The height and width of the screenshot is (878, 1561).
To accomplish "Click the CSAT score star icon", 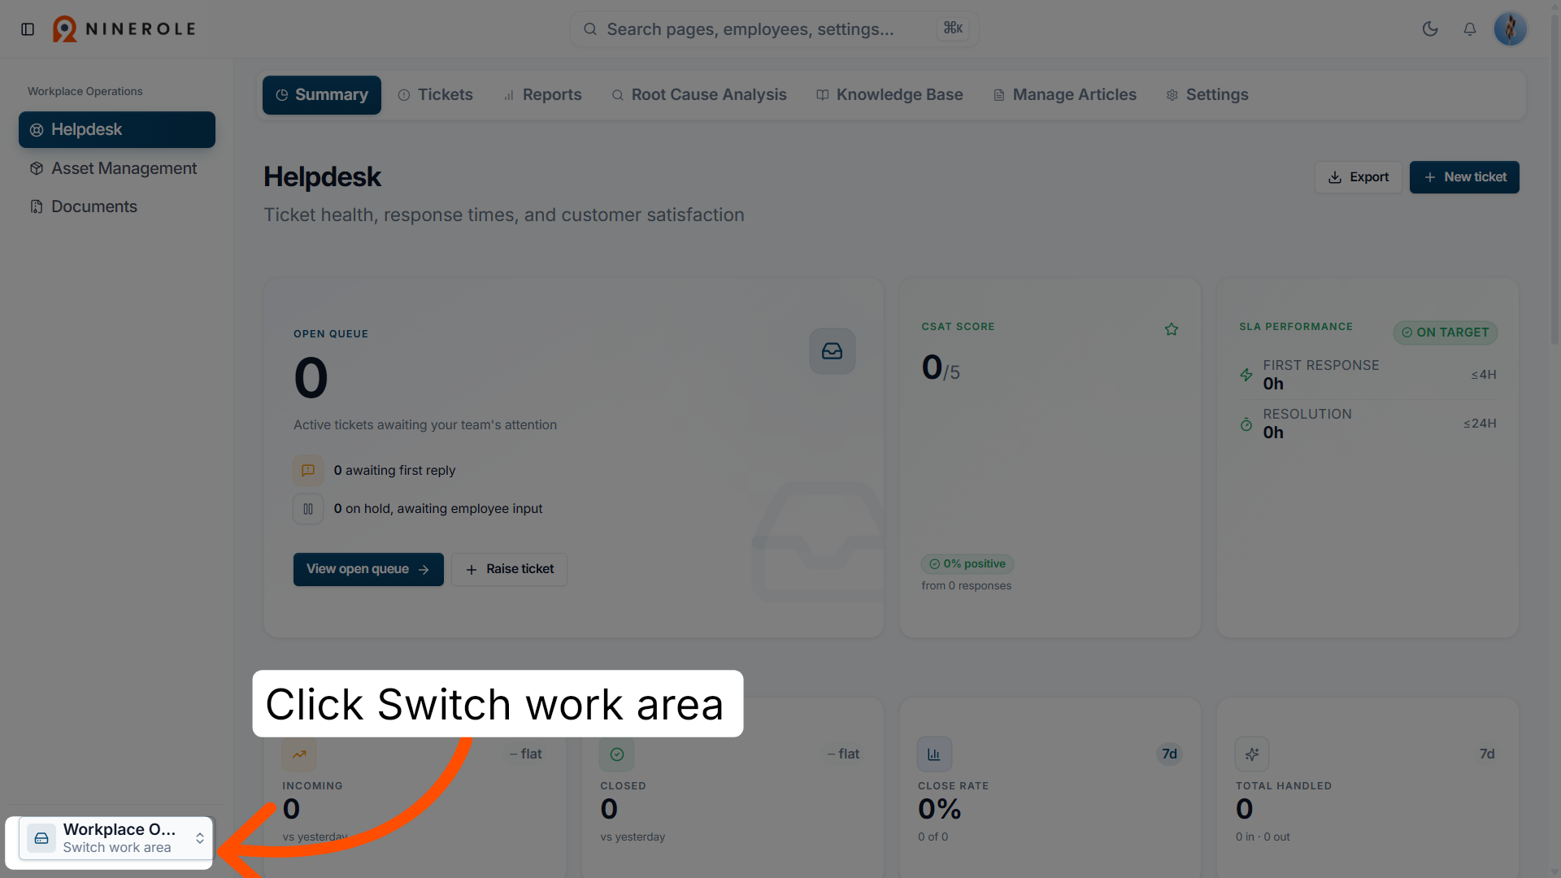I will tap(1172, 329).
